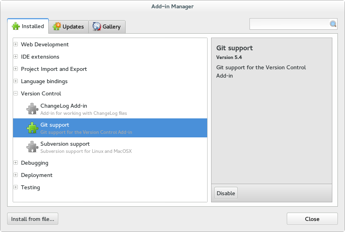Click the Deployment label

click(37, 175)
